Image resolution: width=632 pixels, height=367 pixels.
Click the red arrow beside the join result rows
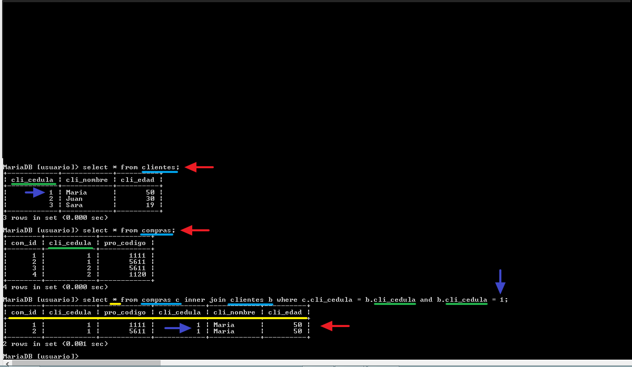tap(335, 327)
